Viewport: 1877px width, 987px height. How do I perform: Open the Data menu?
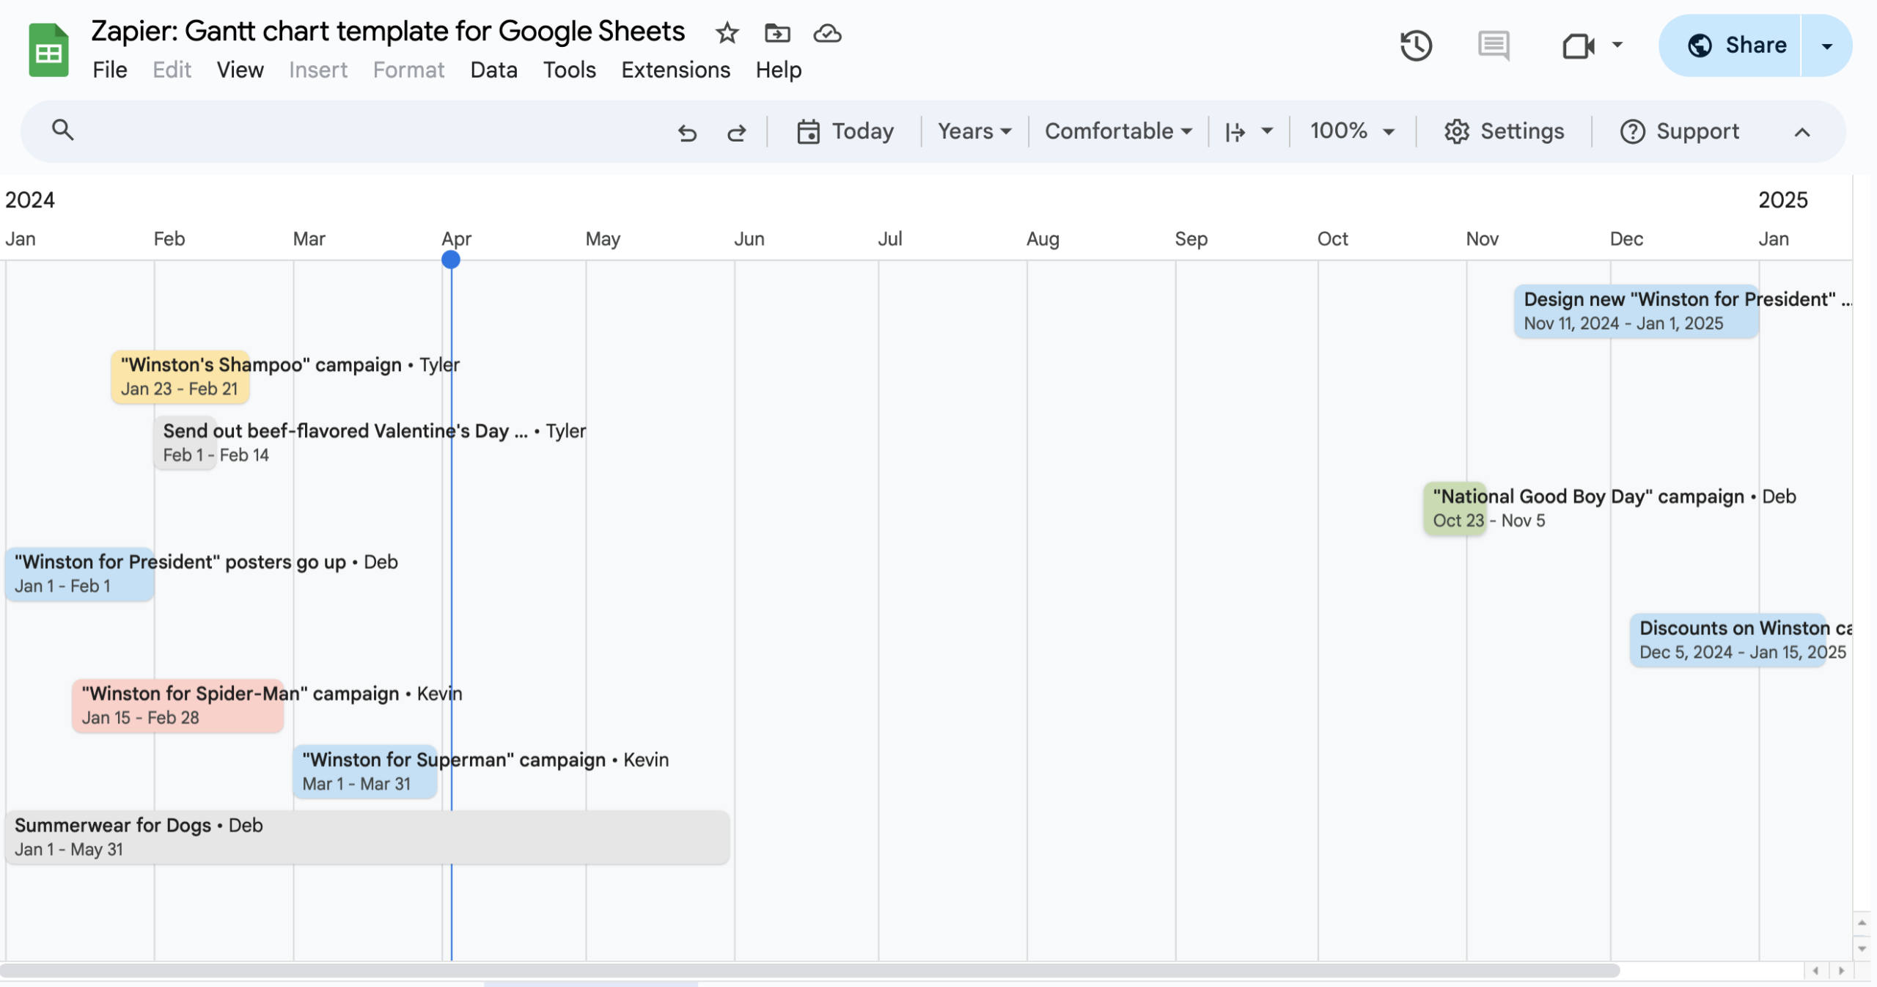(x=493, y=70)
